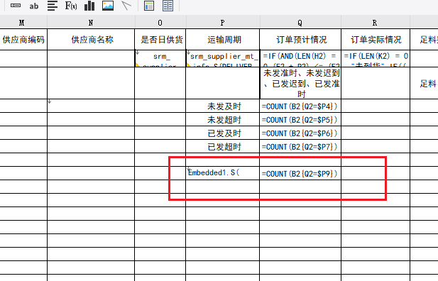The width and height of the screenshot is (438, 281).
Task: Select cell containing =COUNT(B2{Q2=$P9})
Action: (x=300, y=173)
